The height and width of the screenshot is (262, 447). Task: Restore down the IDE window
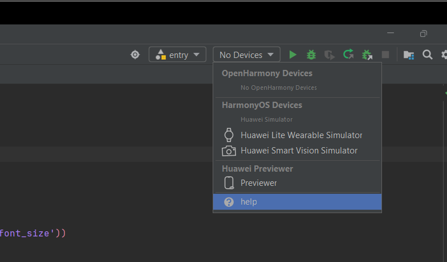[x=424, y=34]
